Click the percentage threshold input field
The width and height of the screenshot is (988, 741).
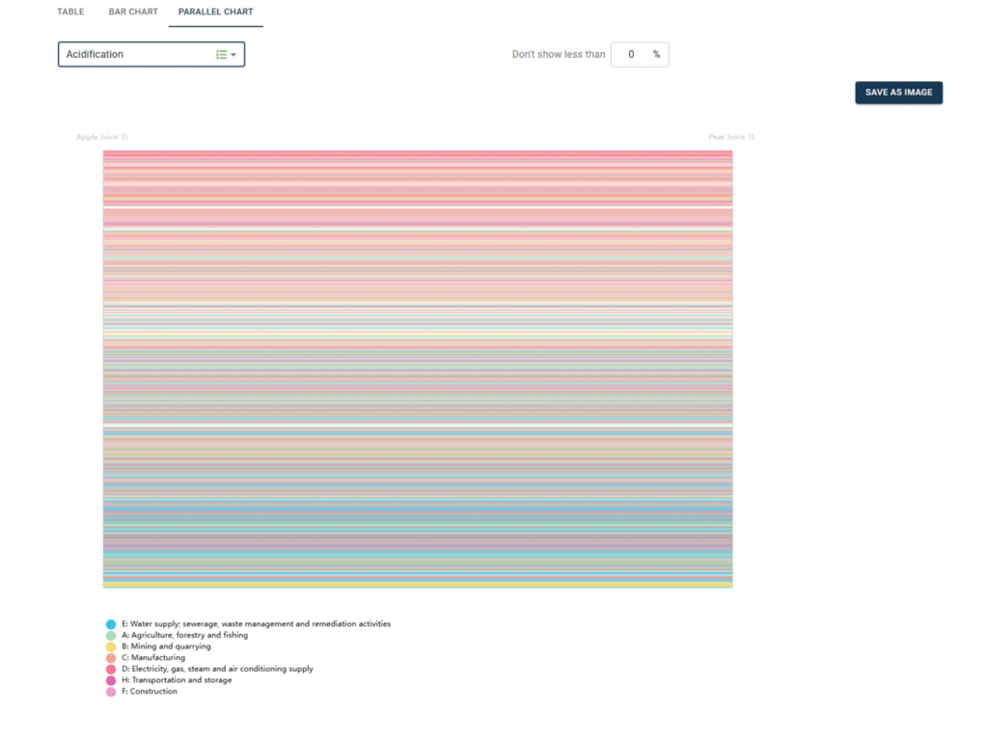coord(632,55)
